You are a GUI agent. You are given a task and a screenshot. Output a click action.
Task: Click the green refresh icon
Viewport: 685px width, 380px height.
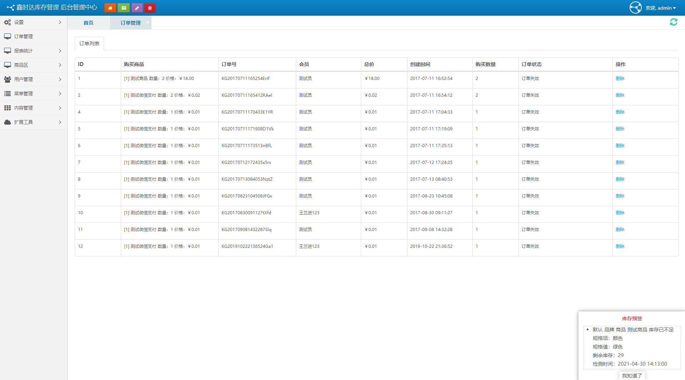coord(673,22)
